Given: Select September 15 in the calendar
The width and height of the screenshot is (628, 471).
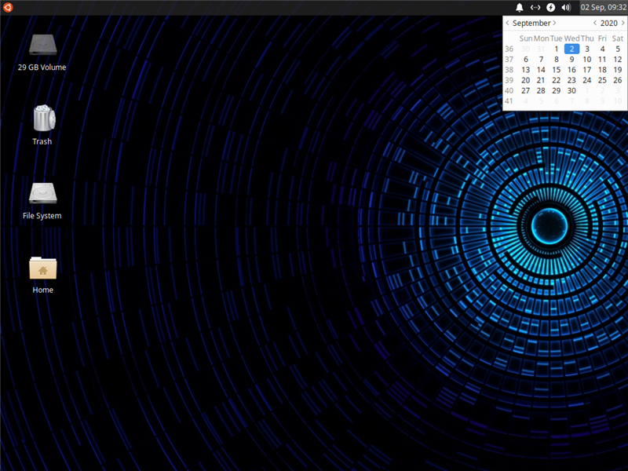Looking at the screenshot, I should pyautogui.click(x=557, y=70).
